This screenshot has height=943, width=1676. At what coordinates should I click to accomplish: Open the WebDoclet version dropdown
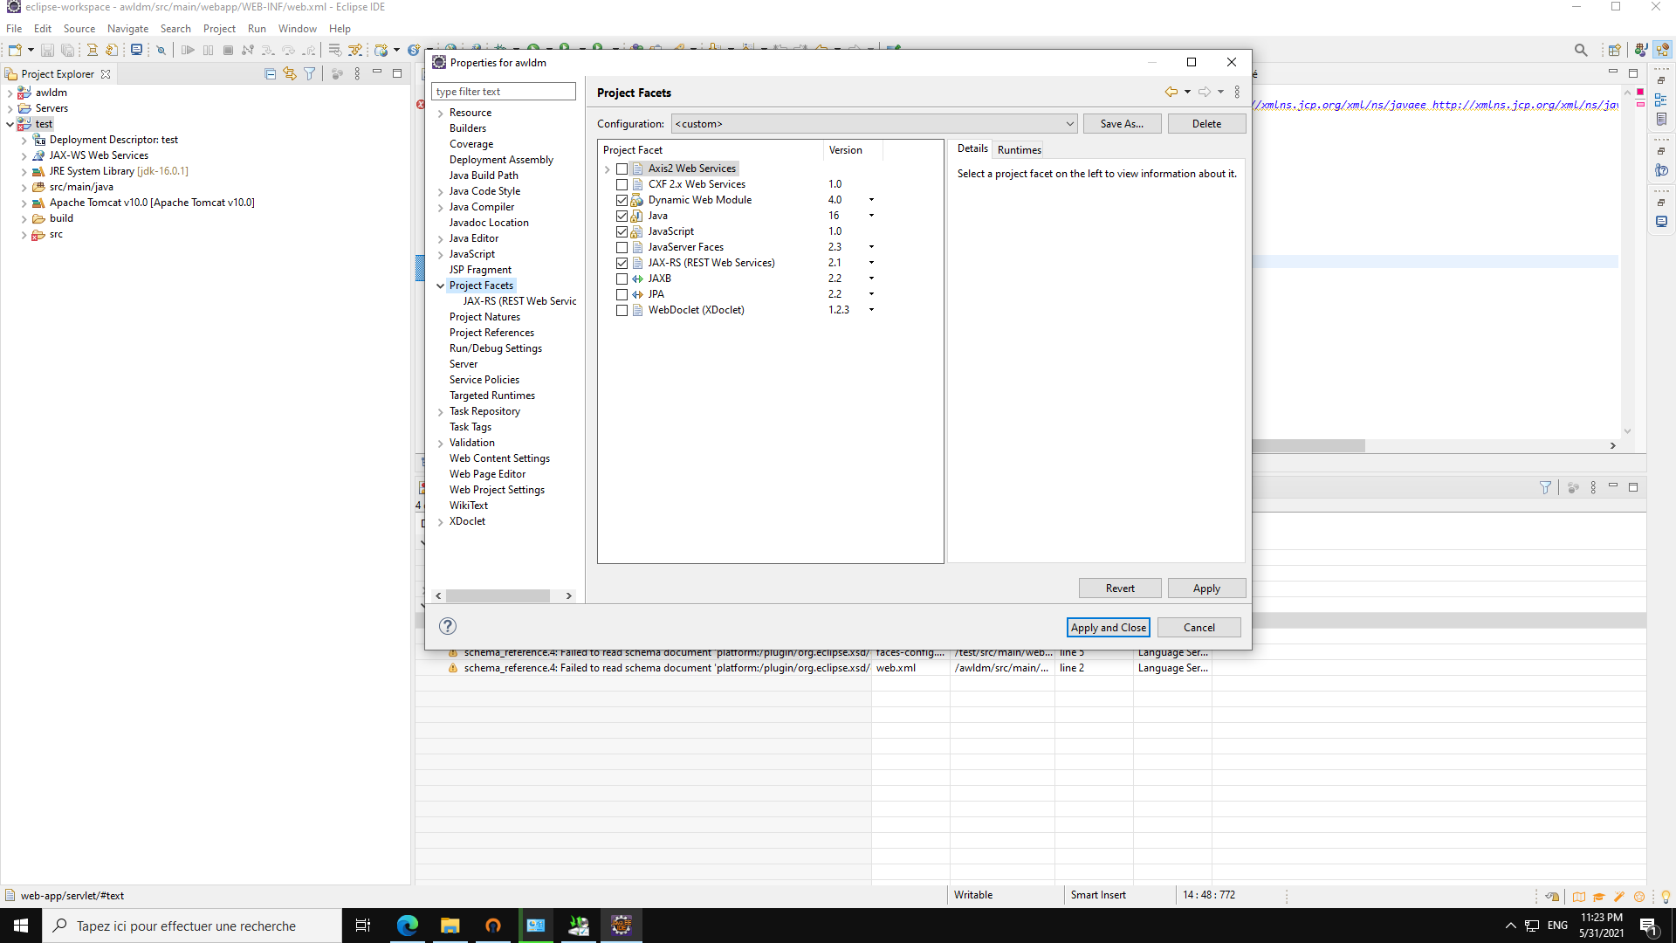(871, 310)
